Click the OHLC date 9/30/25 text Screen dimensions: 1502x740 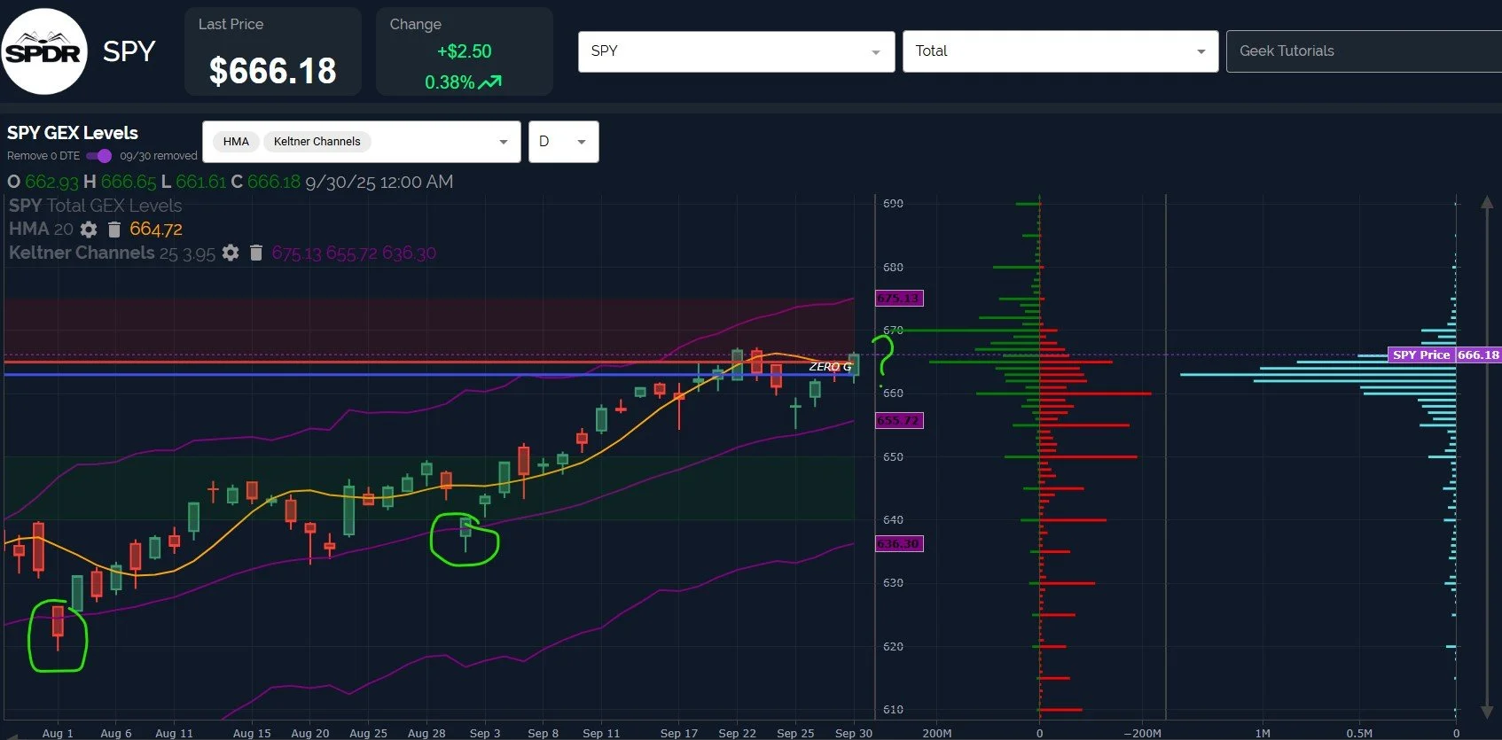click(x=379, y=182)
